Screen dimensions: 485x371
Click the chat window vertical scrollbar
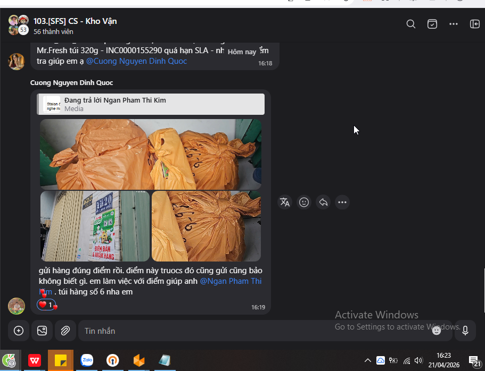(484, 291)
